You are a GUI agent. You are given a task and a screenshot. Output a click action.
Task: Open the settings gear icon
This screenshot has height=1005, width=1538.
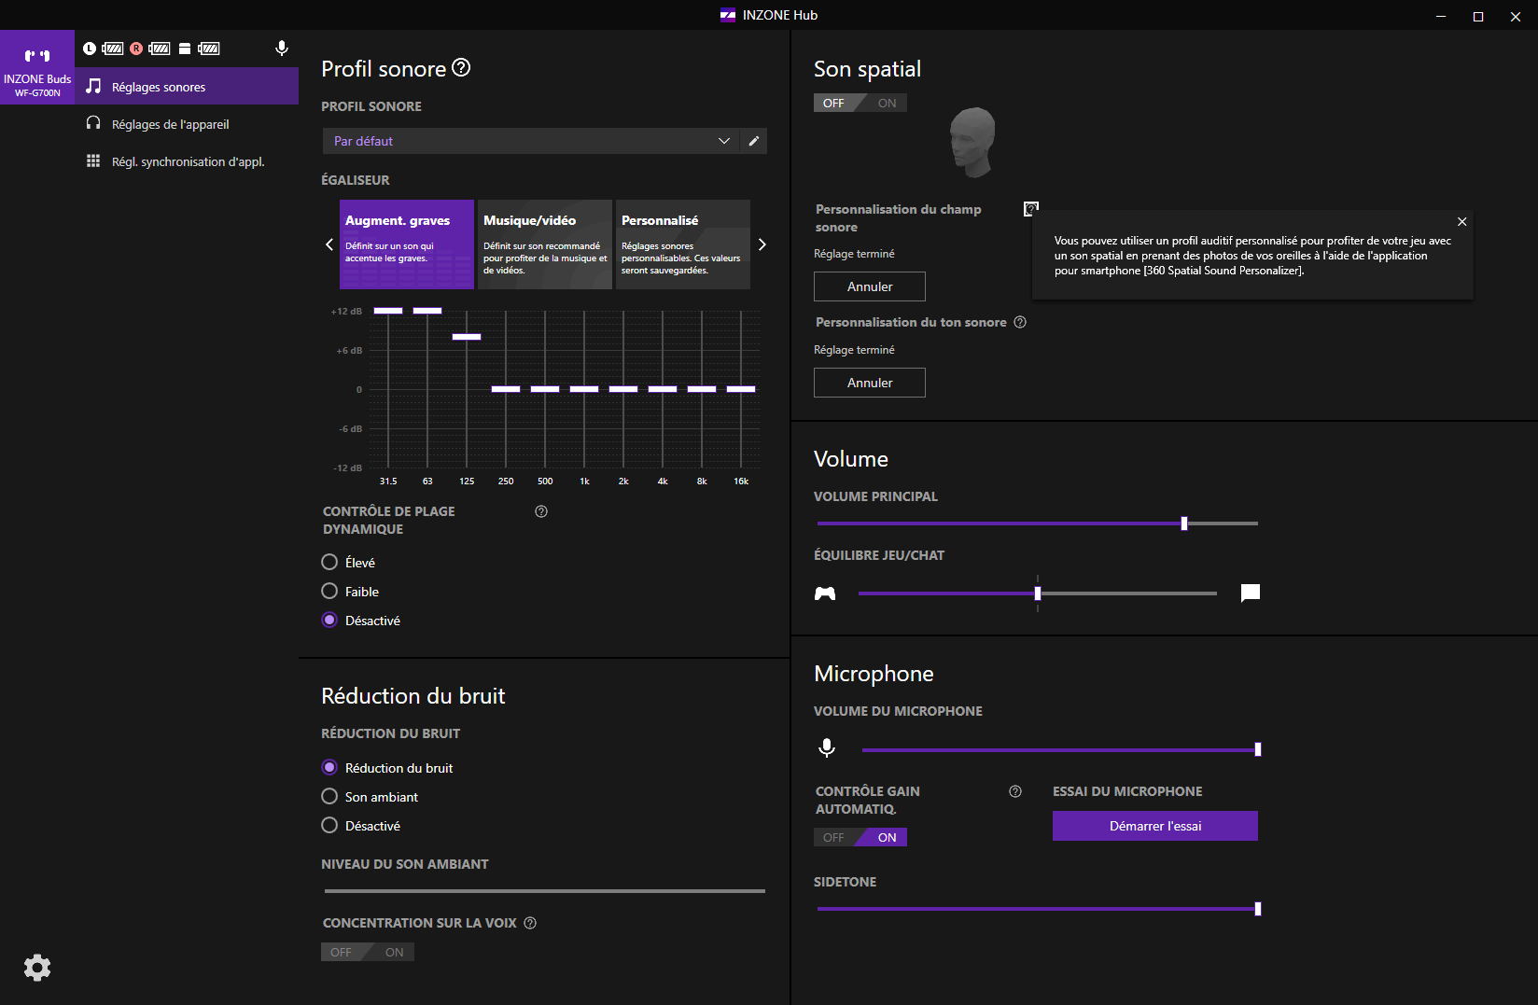pos(37,967)
